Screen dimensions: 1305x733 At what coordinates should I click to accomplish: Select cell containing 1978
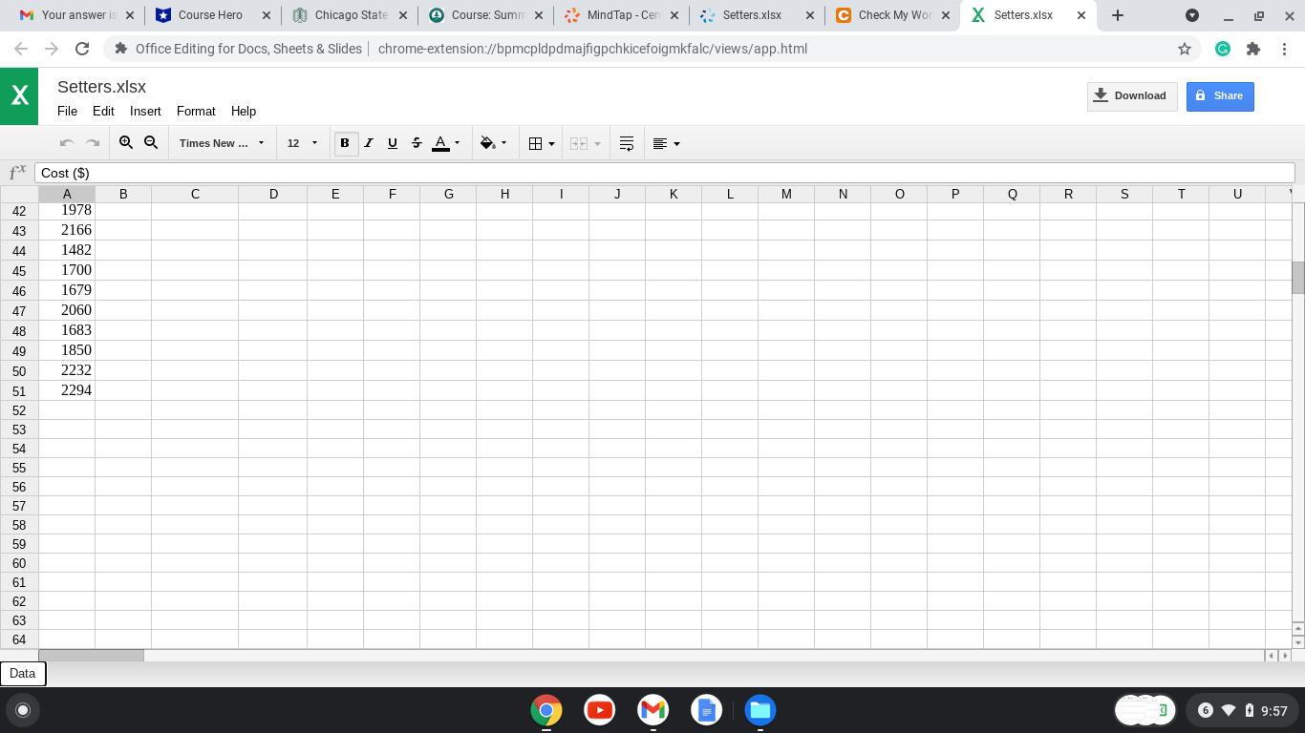(x=67, y=211)
